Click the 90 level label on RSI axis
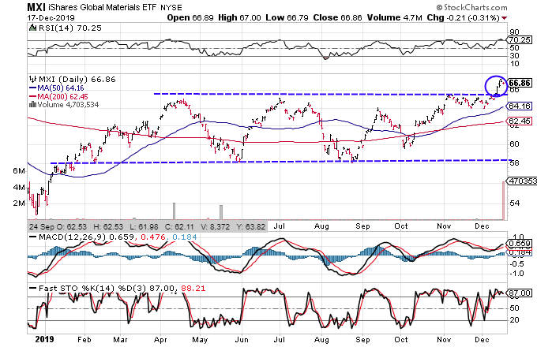Viewport: 537px width, 347px height. (x=514, y=32)
